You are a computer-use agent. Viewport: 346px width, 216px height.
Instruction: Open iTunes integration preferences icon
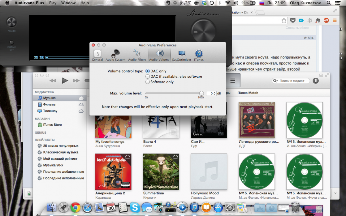[x=199, y=55]
